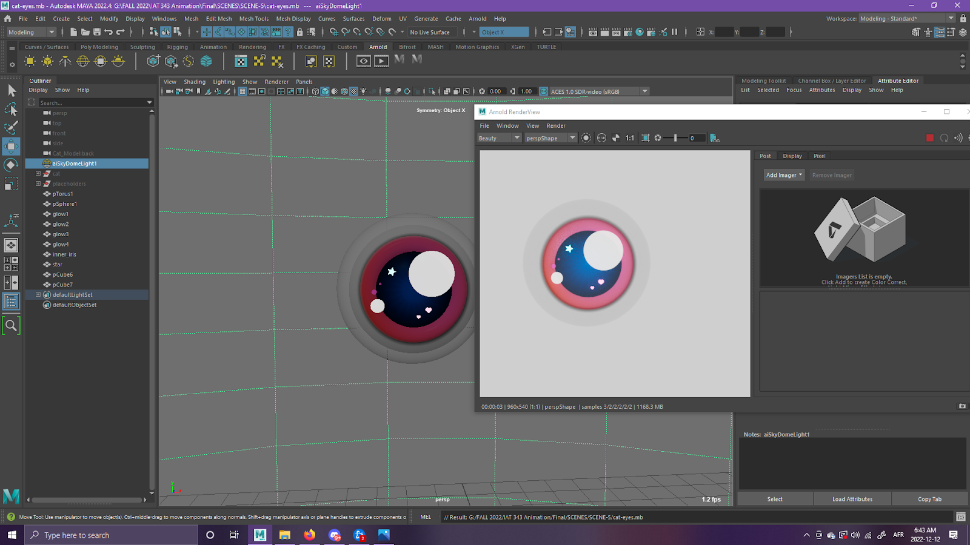Open Maya from the Windows taskbar

pos(260,535)
